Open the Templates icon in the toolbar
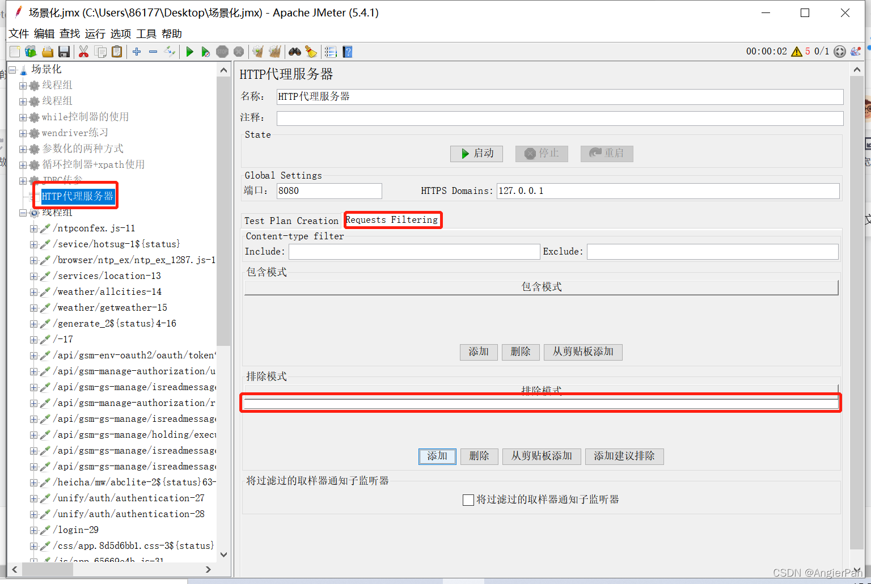The image size is (871, 584). pos(31,52)
